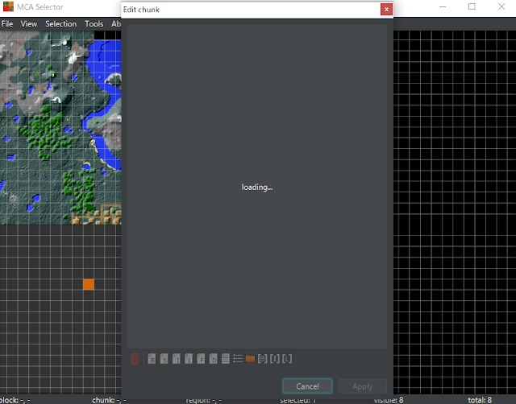This screenshot has height=404, width=516.
Task: Add a List tag (bulleted list icon)
Action: [238, 359]
